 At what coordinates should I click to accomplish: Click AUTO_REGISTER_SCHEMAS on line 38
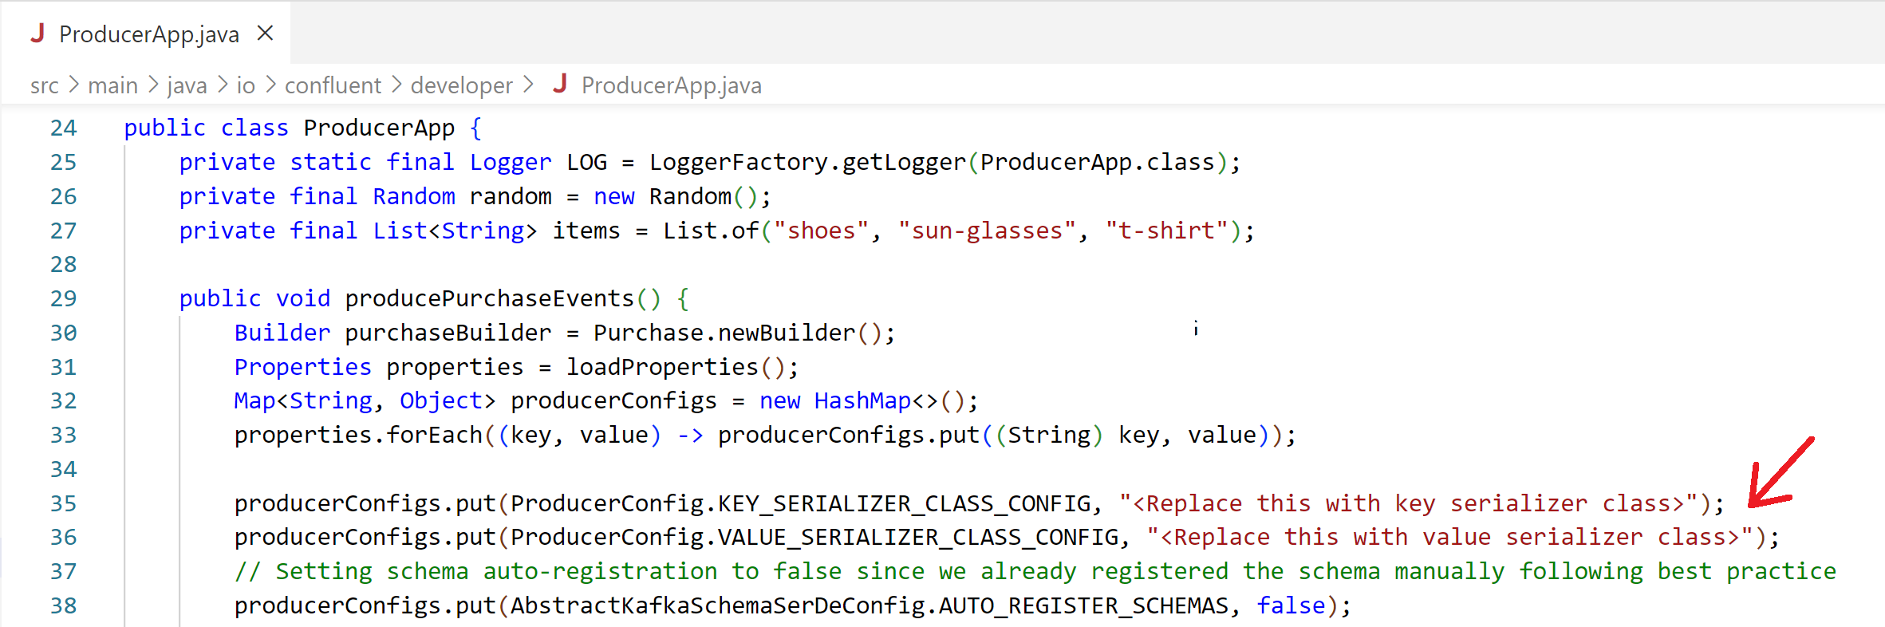[1083, 606]
